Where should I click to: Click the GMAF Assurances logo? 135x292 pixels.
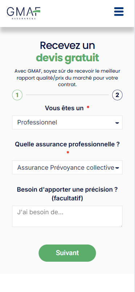[24, 13]
